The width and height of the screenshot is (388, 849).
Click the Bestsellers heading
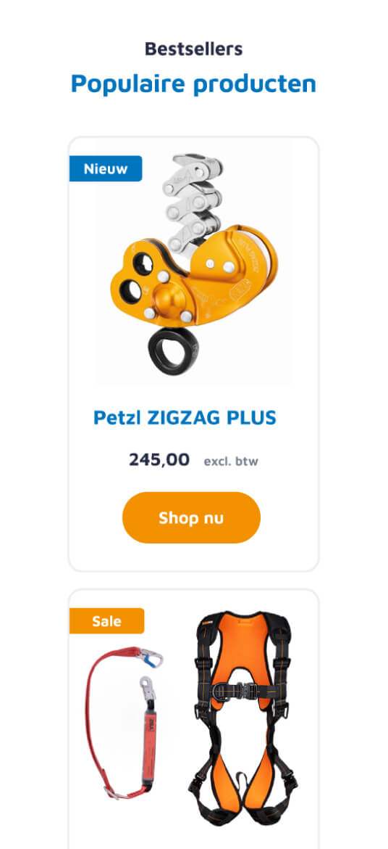point(193,49)
